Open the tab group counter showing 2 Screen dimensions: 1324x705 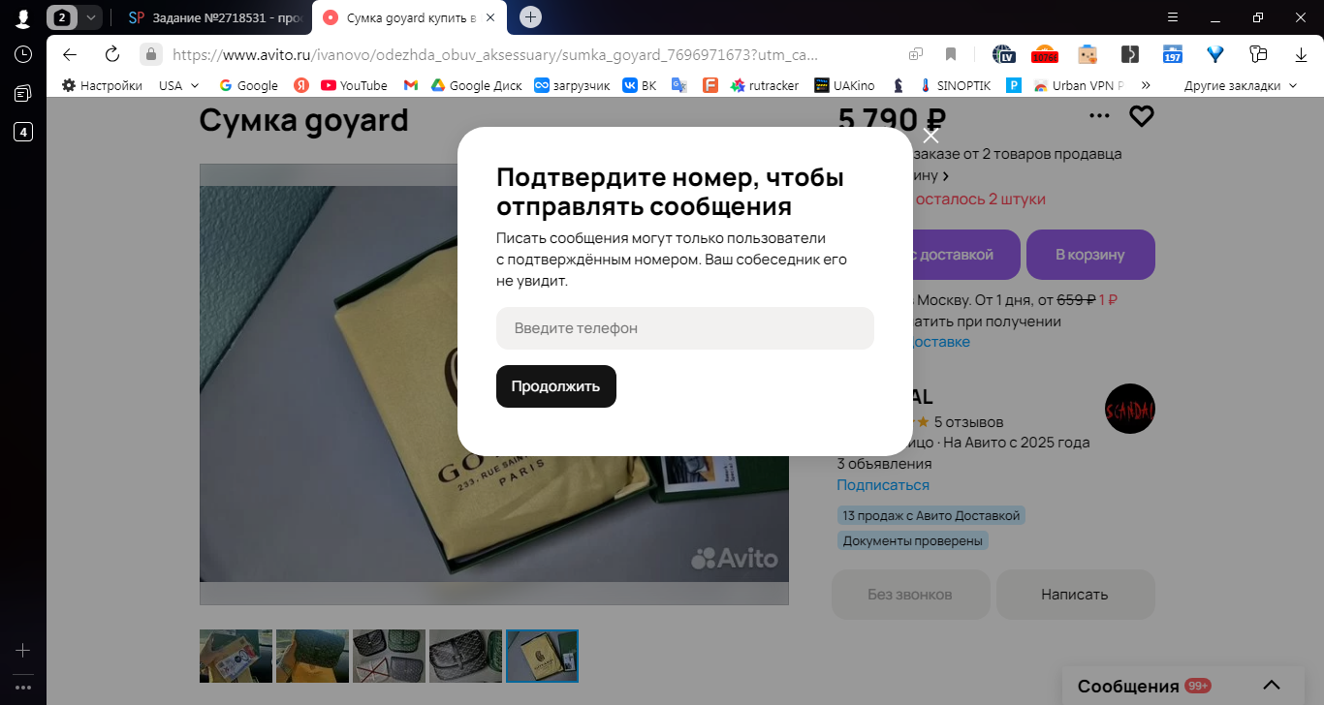coord(63,17)
